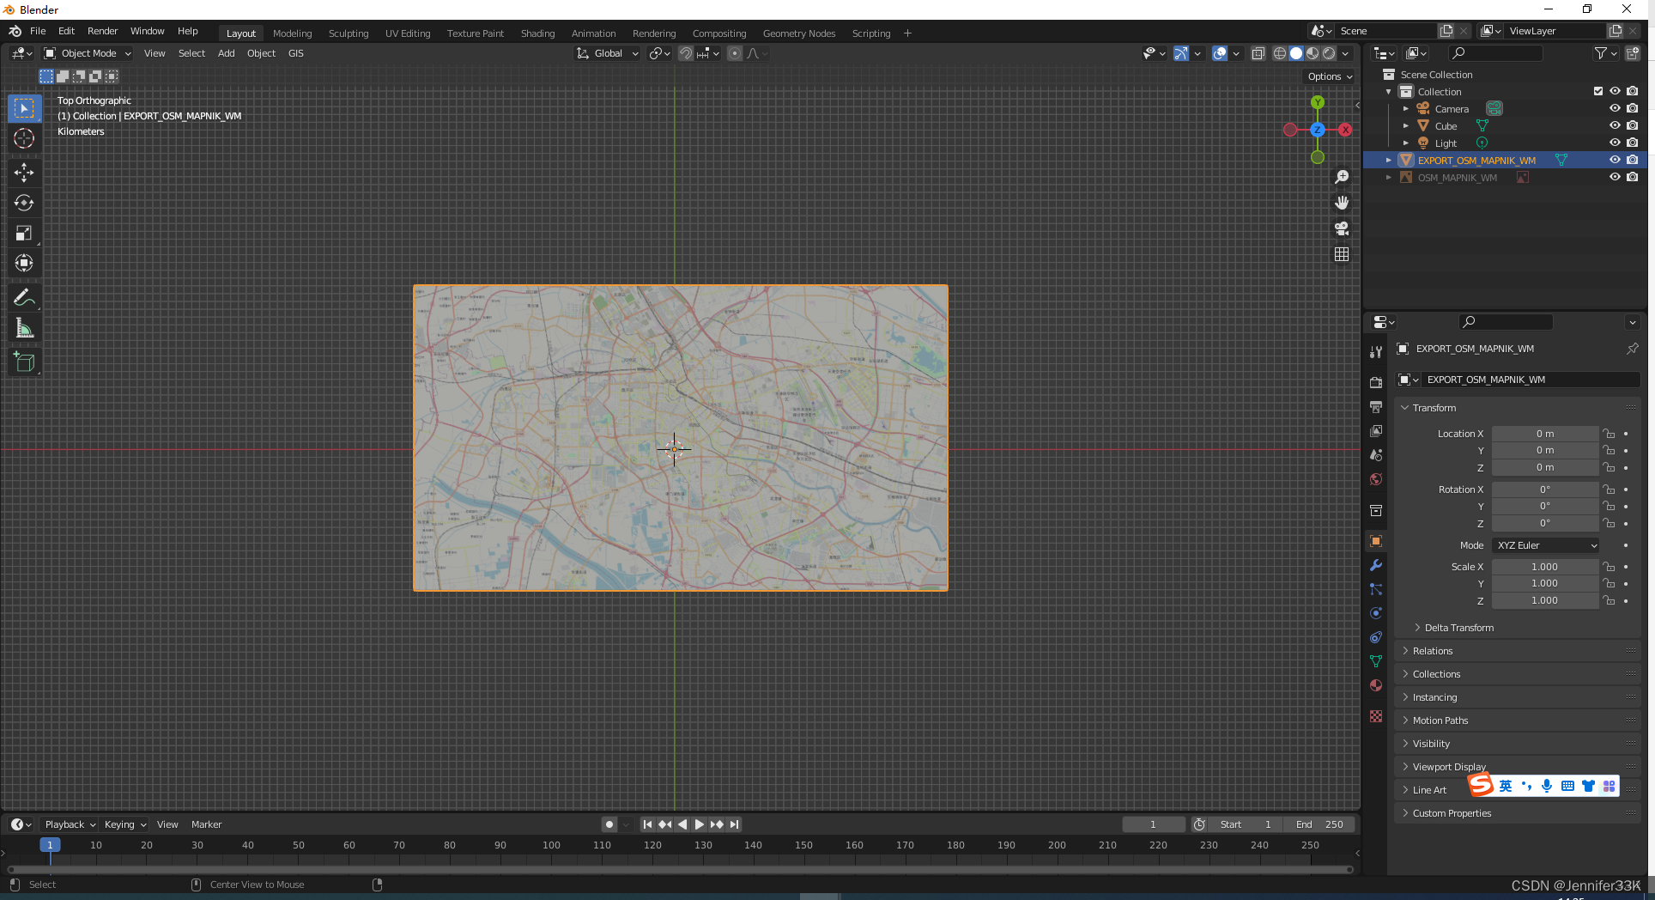Select the Move tool in the toolbar
Image resolution: width=1655 pixels, height=900 pixels.
tap(24, 173)
